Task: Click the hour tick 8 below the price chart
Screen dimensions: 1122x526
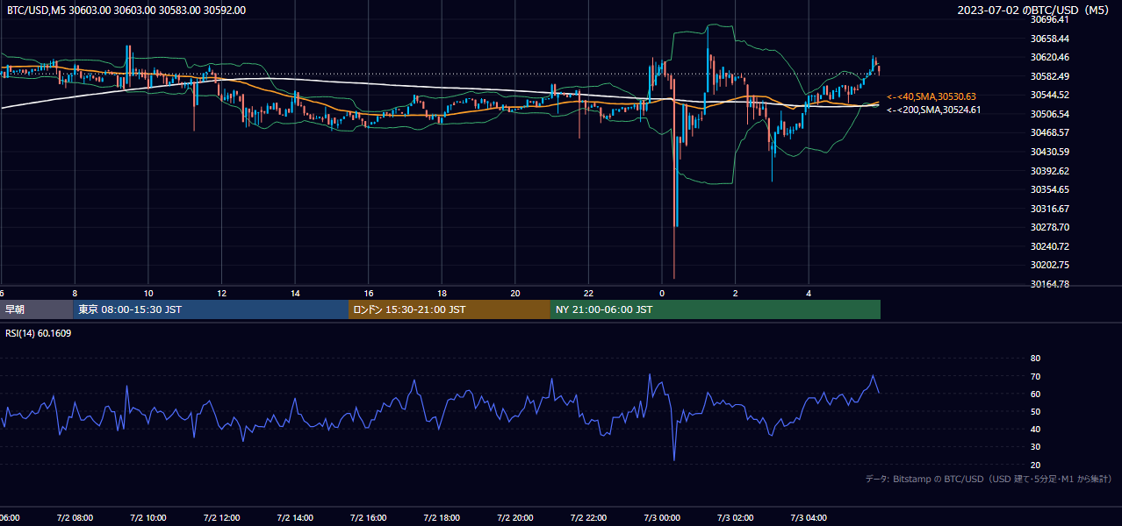Action: tap(75, 293)
